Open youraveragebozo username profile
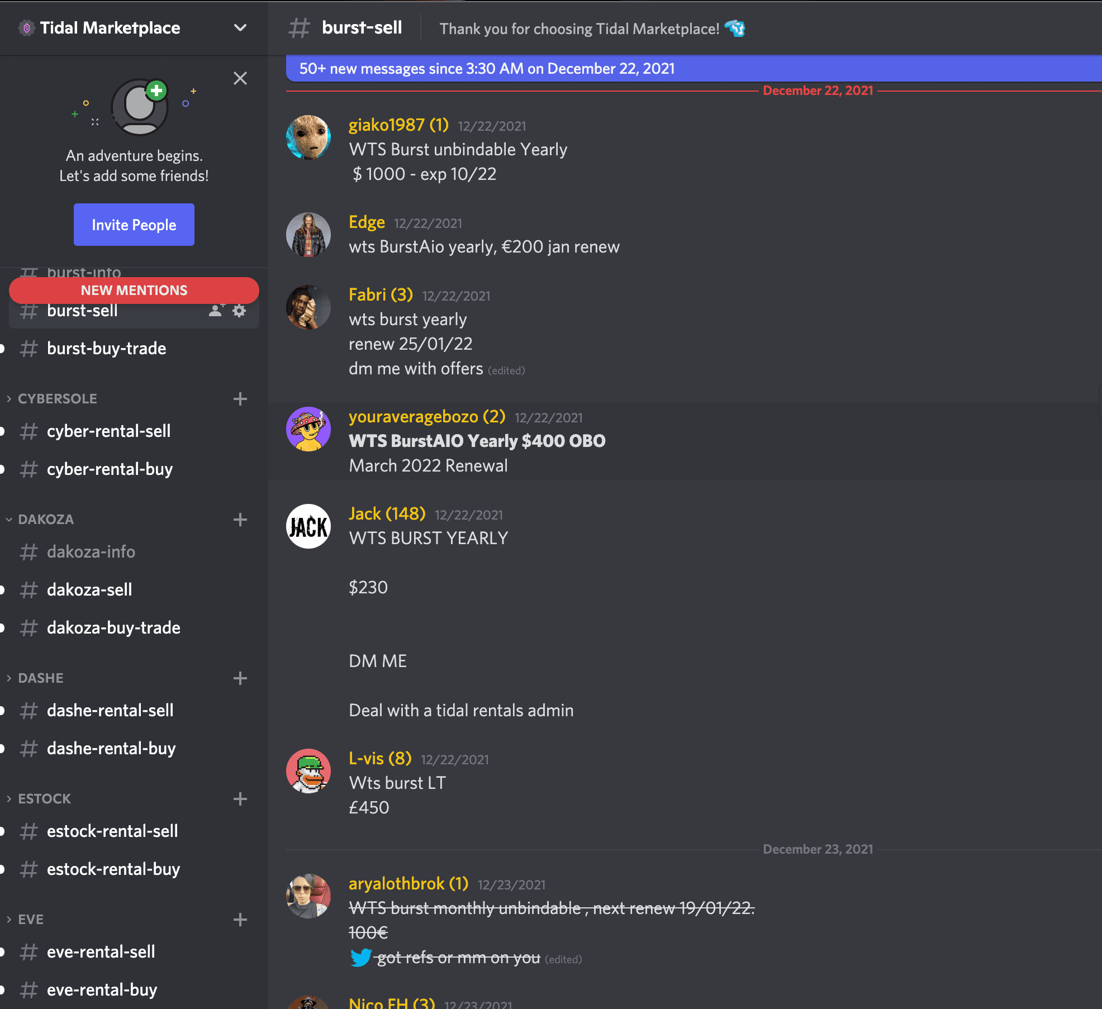This screenshot has width=1102, height=1009. point(427,417)
